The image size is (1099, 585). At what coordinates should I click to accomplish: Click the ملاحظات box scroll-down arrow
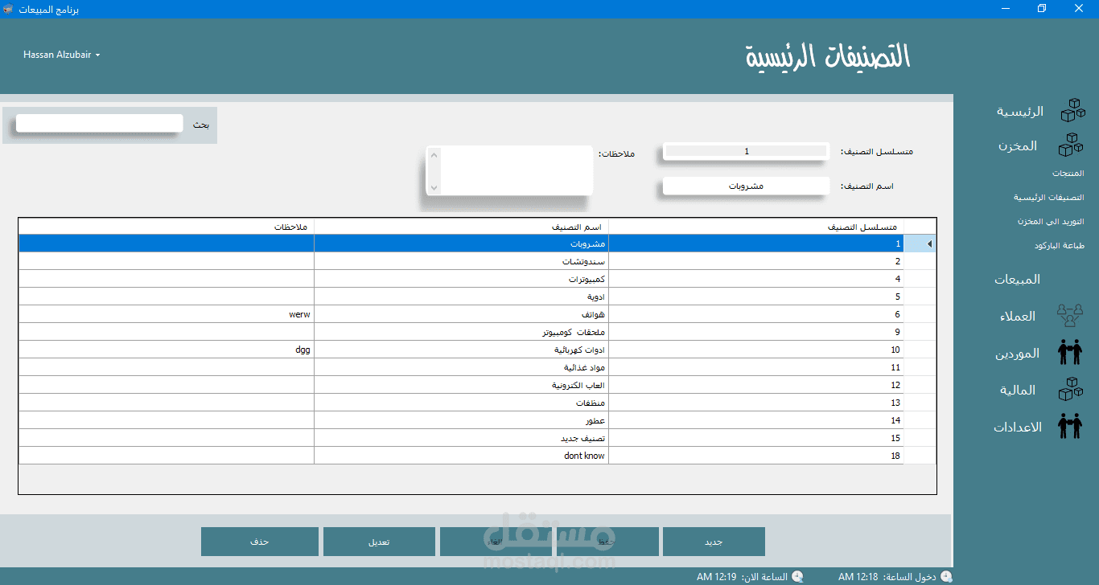pyautogui.click(x=434, y=187)
